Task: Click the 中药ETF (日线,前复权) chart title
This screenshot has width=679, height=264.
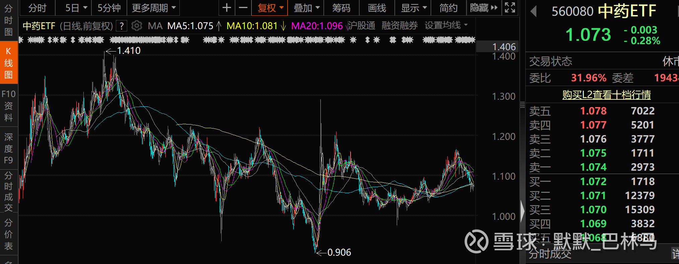Action: [x=68, y=26]
